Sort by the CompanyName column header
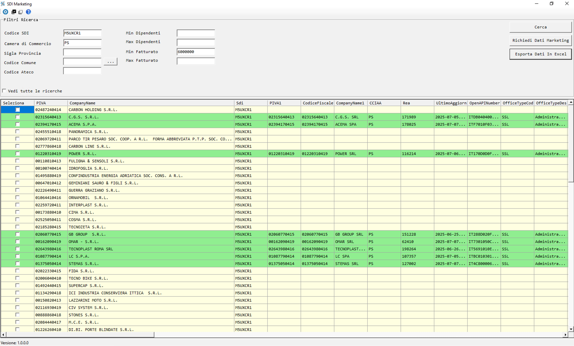The height and width of the screenshot is (346, 574). pyautogui.click(x=151, y=103)
